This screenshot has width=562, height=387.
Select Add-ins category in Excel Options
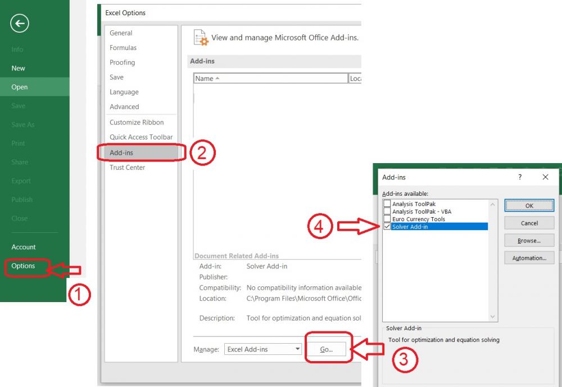click(x=141, y=152)
